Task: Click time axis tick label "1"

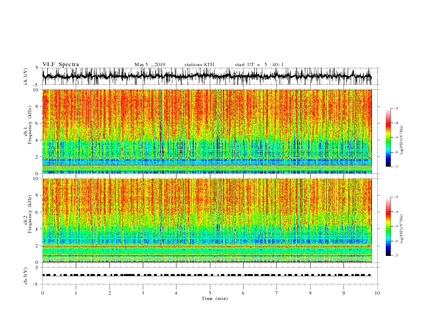Action: pyautogui.click(x=76, y=293)
